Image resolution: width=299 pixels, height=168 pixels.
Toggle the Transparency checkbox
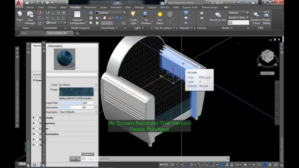37,123
